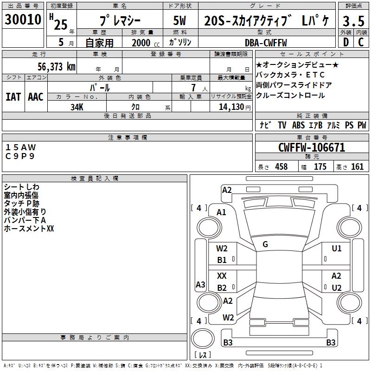Select the vehicle history 自家用
The image size is (371, 371).
pos(99,43)
